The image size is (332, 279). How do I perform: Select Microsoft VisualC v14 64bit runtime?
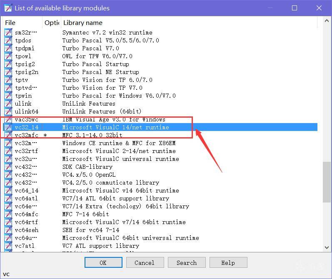[121, 190]
